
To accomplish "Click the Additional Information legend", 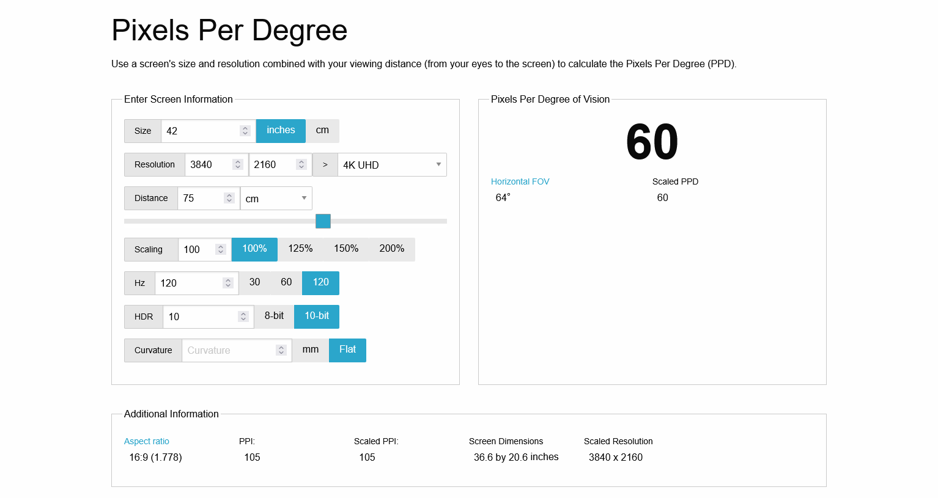I will (171, 414).
